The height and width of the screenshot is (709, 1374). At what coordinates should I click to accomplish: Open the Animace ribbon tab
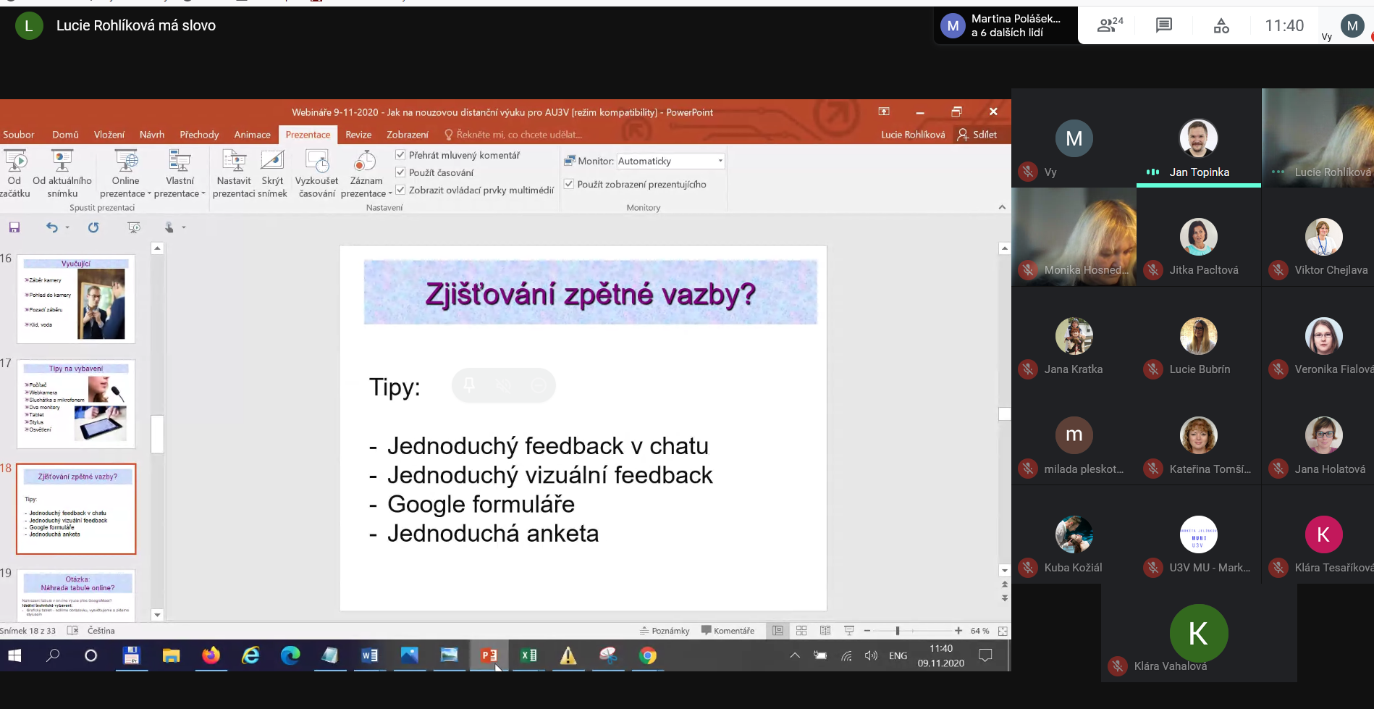(252, 135)
